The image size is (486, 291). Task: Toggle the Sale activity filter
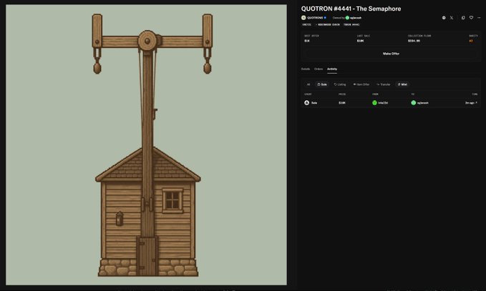click(x=322, y=84)
